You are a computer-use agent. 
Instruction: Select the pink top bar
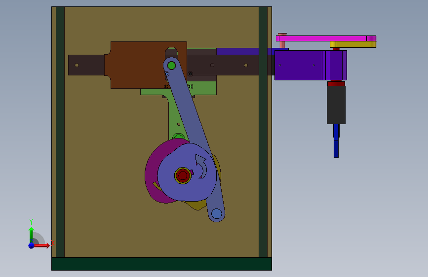(x=326, y=38)
